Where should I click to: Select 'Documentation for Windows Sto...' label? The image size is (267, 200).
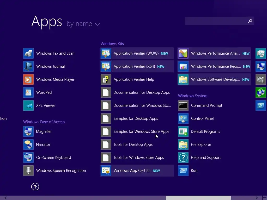coord(142,105)
